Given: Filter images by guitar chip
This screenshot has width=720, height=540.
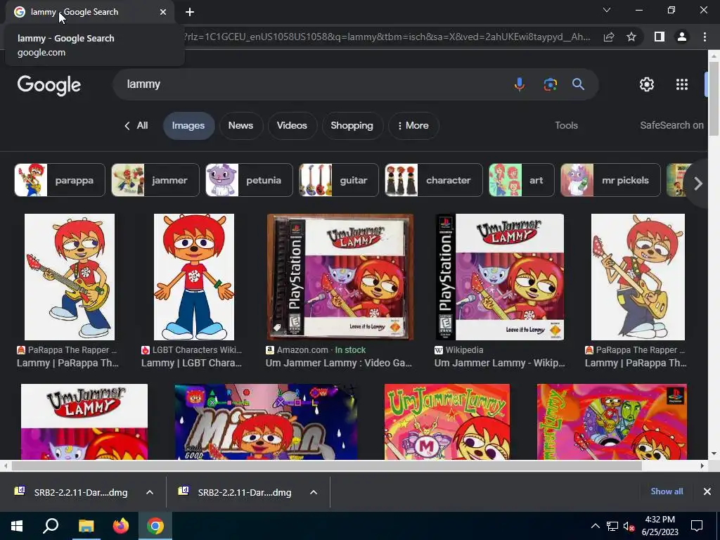Looking at the screenshot, I should coord(339,180).
